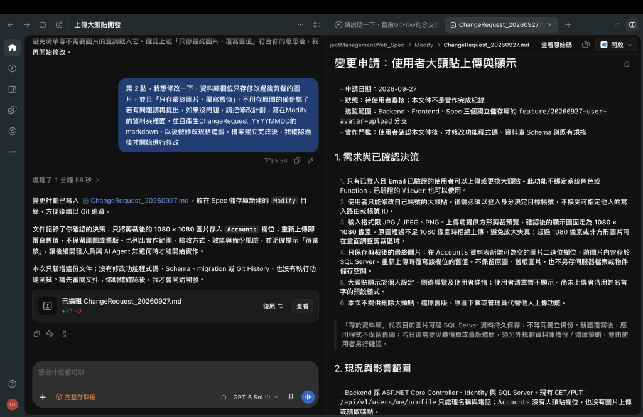
Task: Go back with the left arrow
Action: [11, 24]
